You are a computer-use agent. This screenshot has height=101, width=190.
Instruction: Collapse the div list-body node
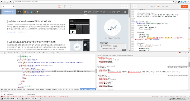click(20, 67)
